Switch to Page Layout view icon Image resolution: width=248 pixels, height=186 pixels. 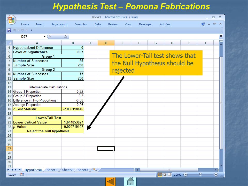pos(165,175)
